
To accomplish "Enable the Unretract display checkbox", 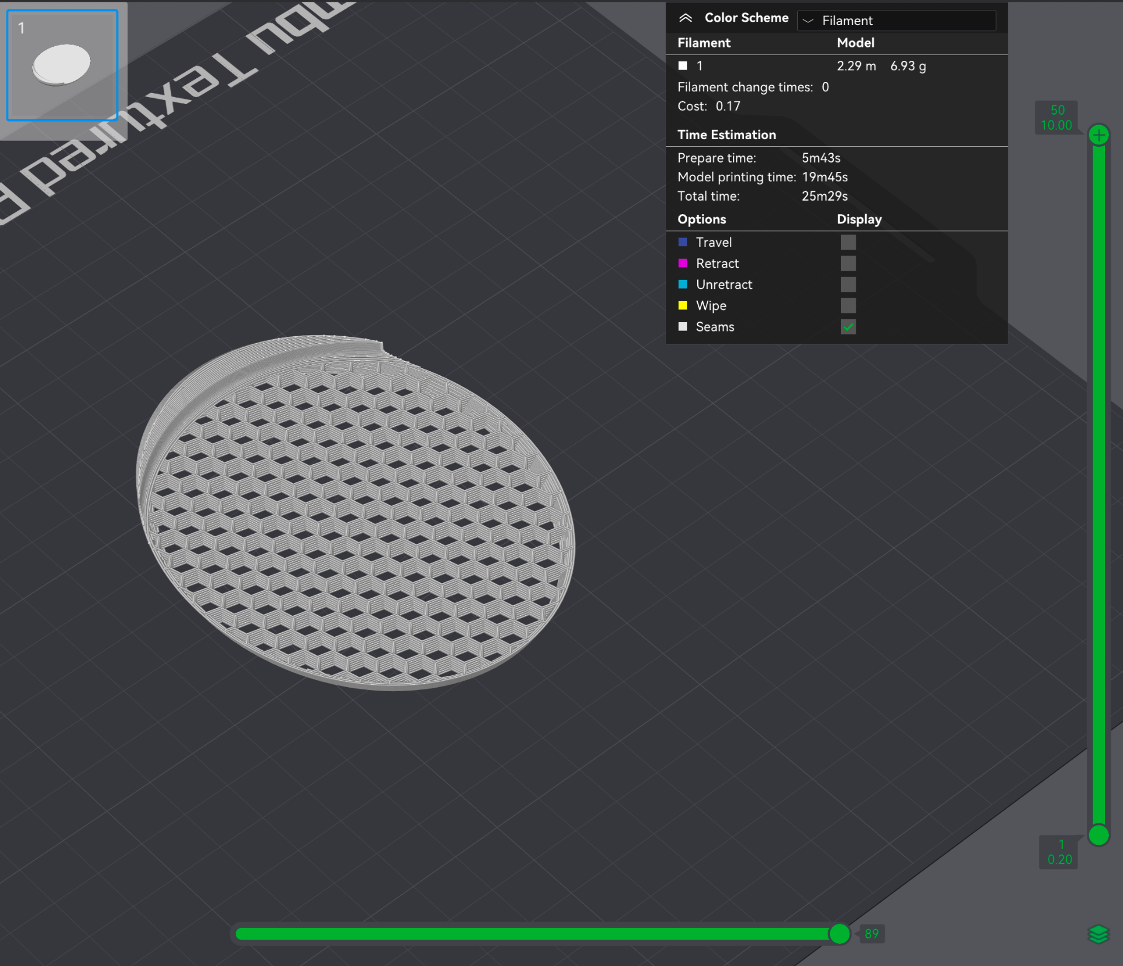I will click(848, 284).
